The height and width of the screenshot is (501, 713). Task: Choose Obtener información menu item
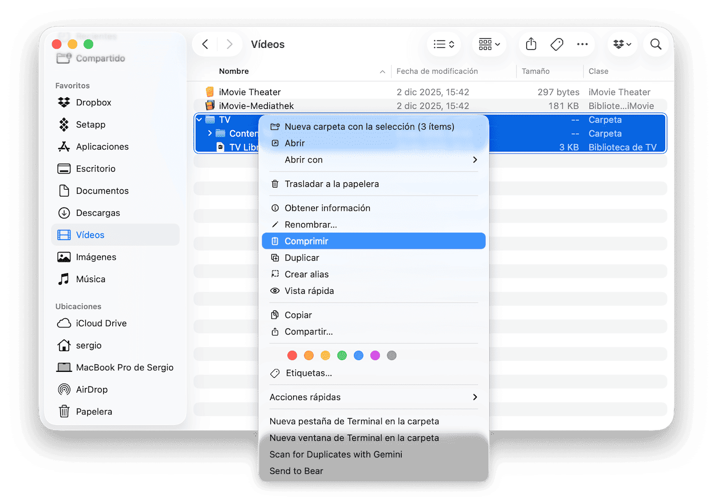(x=374, y=208)
